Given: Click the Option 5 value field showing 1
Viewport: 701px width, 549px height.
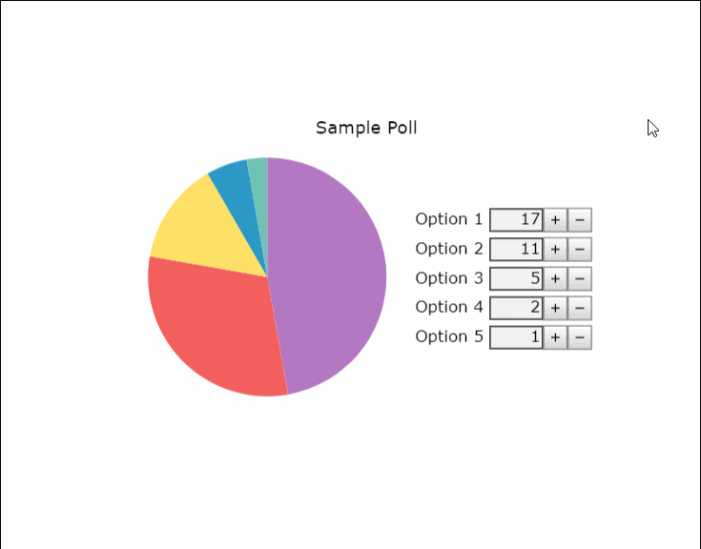Looking at the screenshot, I should point(516,337).
